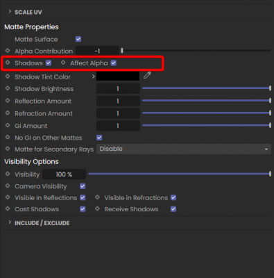
Task: Click the Matte Properties heading
Action: pos(31,27)
